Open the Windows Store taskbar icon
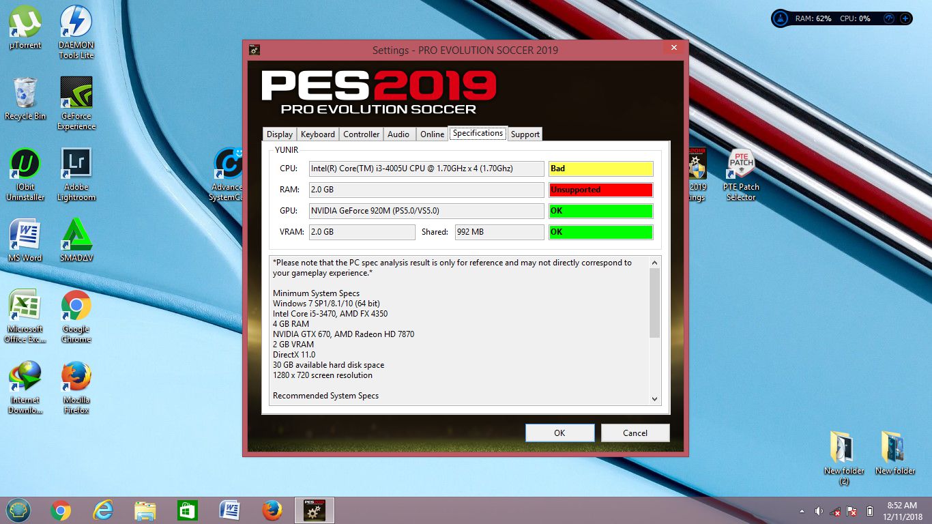 point(187,510)
